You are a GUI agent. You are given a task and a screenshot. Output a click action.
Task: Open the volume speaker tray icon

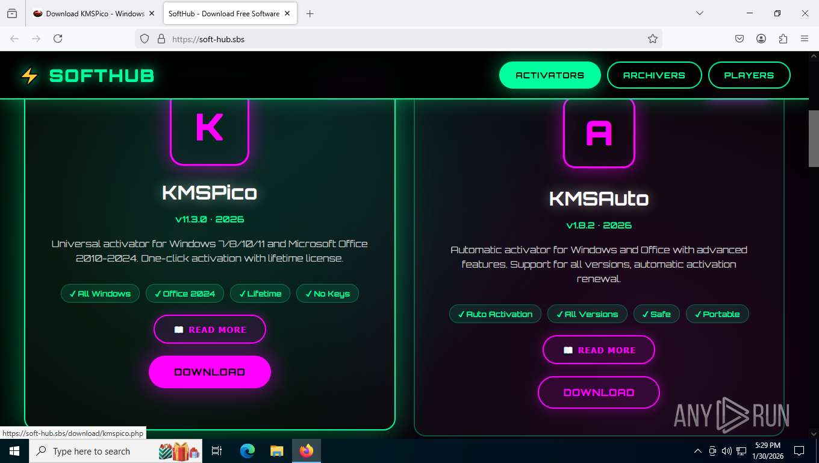(x=726, y=451)
